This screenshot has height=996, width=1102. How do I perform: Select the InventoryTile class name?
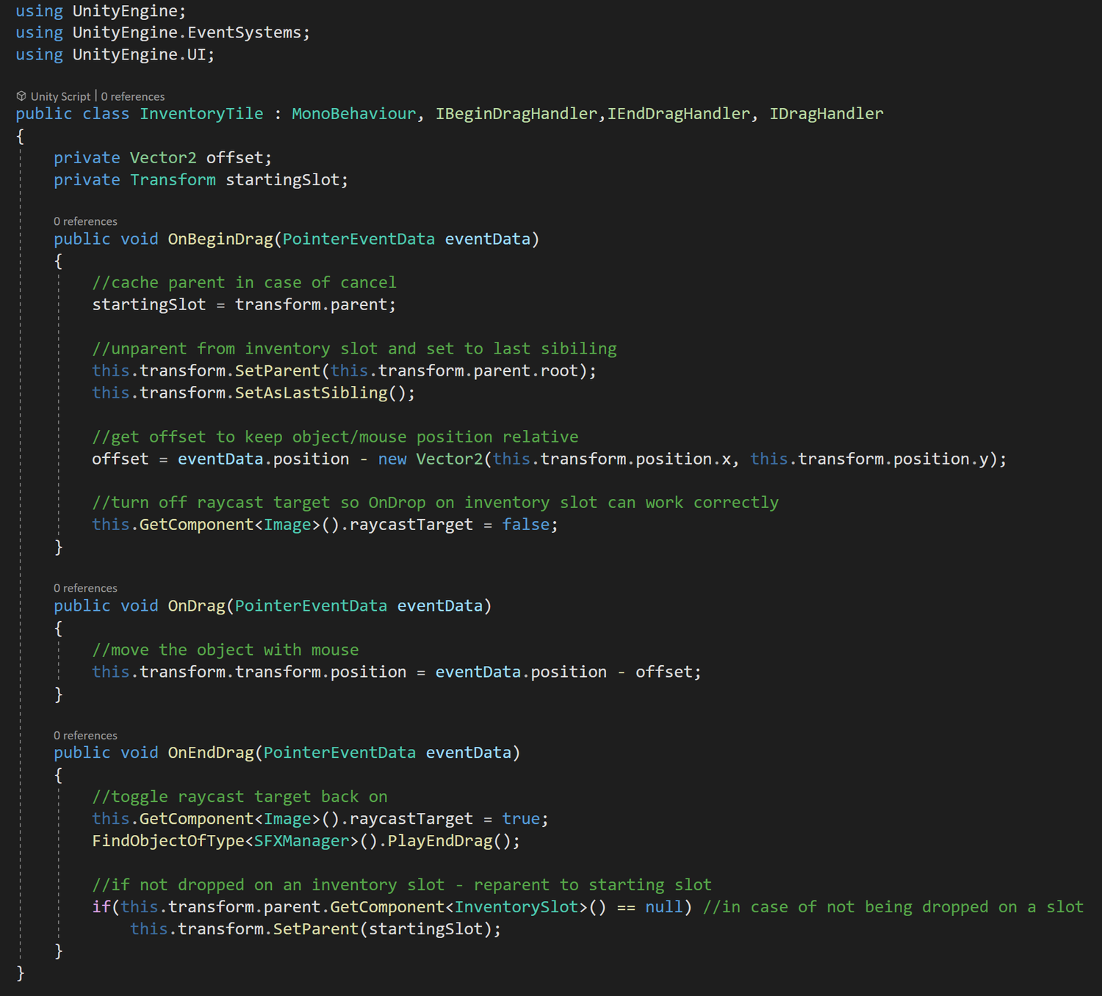click(x=201, y=113)
